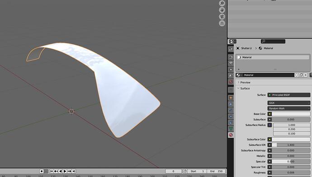Open the Random Walk subsurface method dropdown

289,108
